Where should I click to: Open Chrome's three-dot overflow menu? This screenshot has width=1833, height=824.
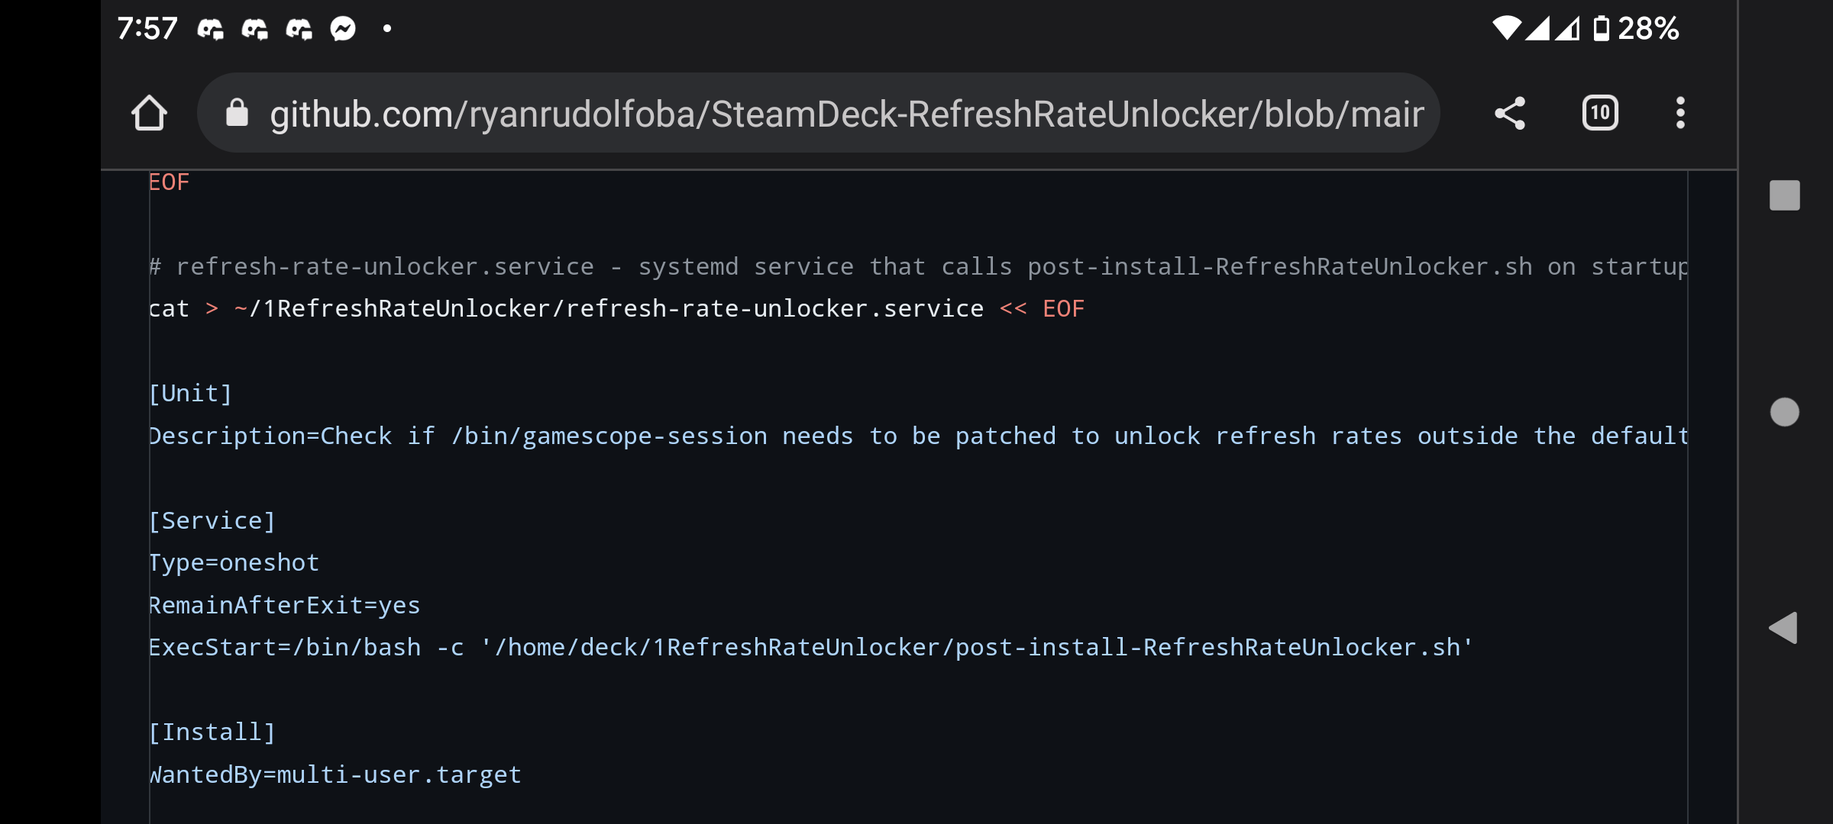(x=1679, y=112)
